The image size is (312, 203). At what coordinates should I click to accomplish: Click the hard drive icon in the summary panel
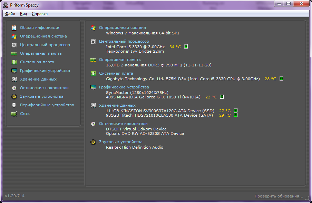point(93,105)
